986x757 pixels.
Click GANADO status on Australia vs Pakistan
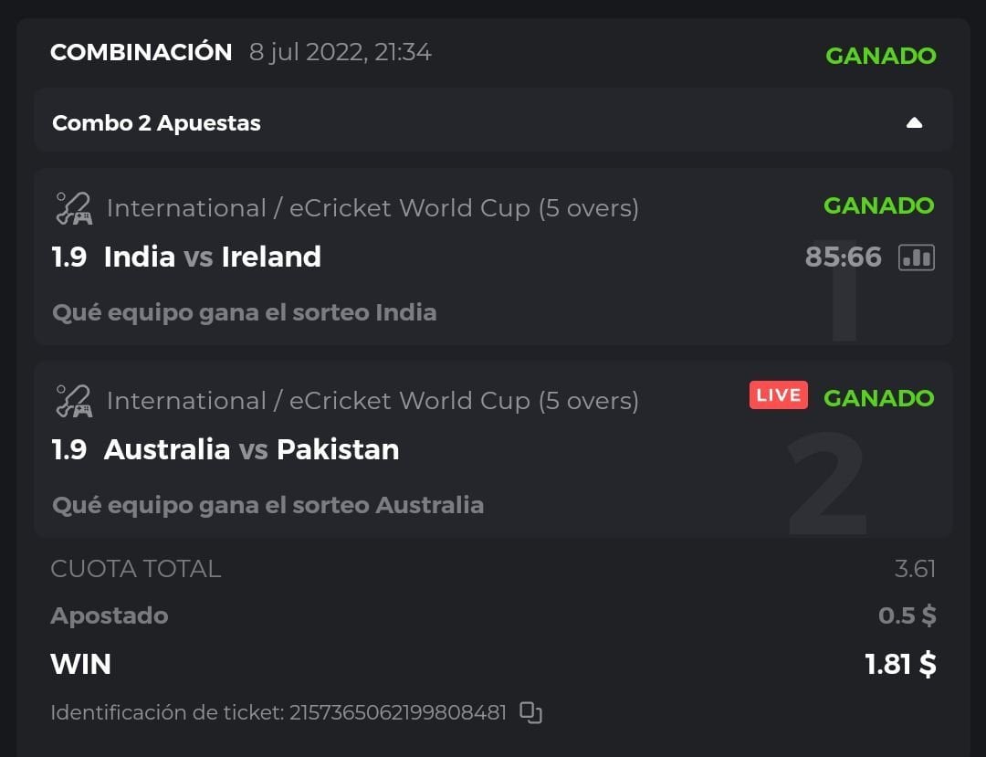point(878,398)
